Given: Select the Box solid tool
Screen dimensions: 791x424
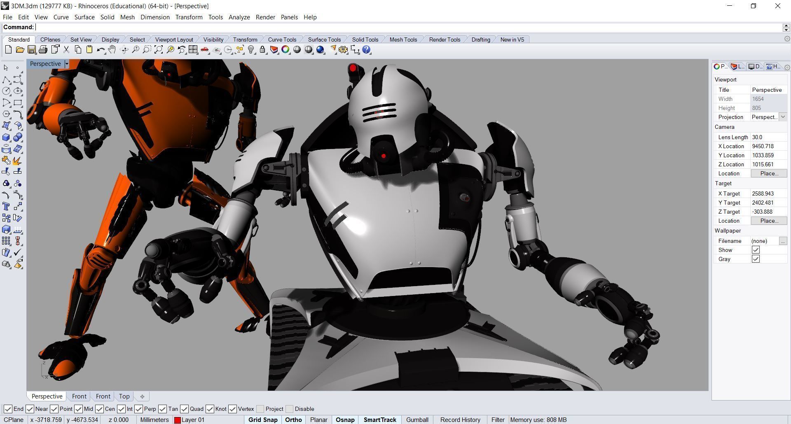Looking at the screenshot, I should pos(6,137).
